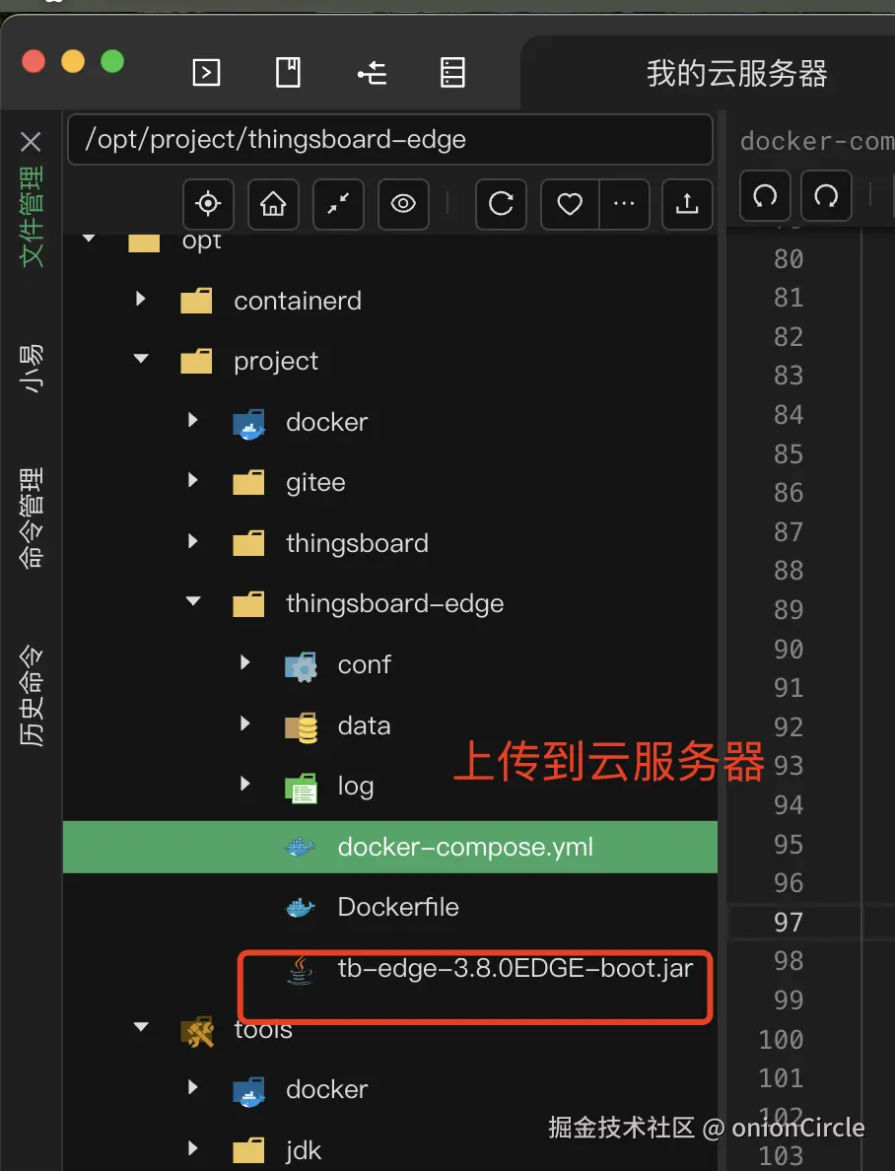Click line number 97 in the editor
This screenshot has height=1171, width=895.
(x=789, y=922)
